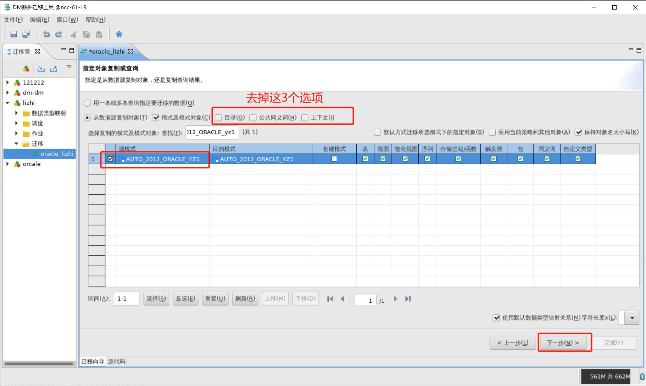This screenshot has width=646, height=386.
Task: Minimize the 迁移管 side panel
Action: click(x=63, y=50)
